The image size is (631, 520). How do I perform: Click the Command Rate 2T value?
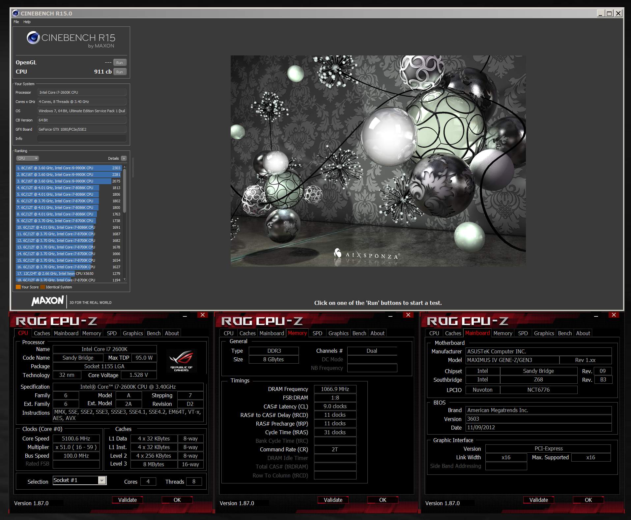(335, 449)
